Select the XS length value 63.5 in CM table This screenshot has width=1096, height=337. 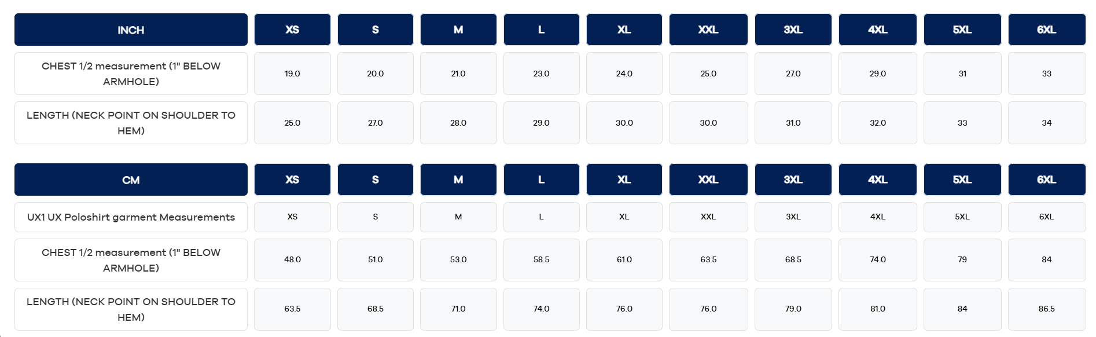pos(292,309)
